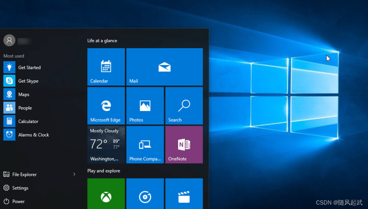Open the OneNote tile

click(184, 145)
